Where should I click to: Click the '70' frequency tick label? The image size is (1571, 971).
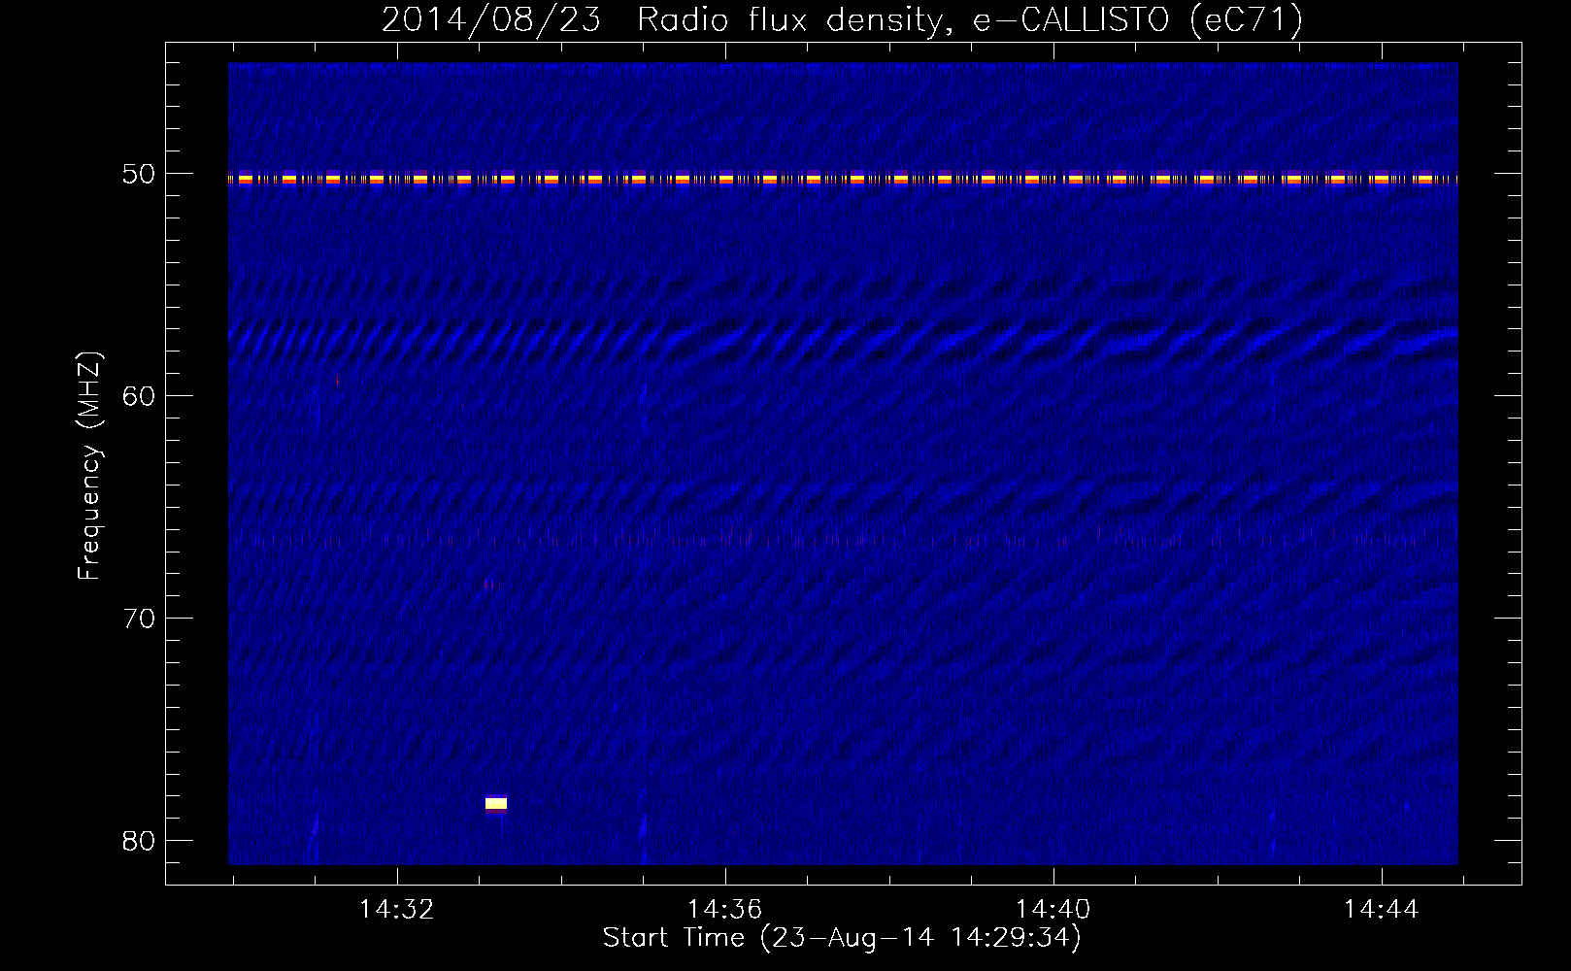(x=139, y=619)
